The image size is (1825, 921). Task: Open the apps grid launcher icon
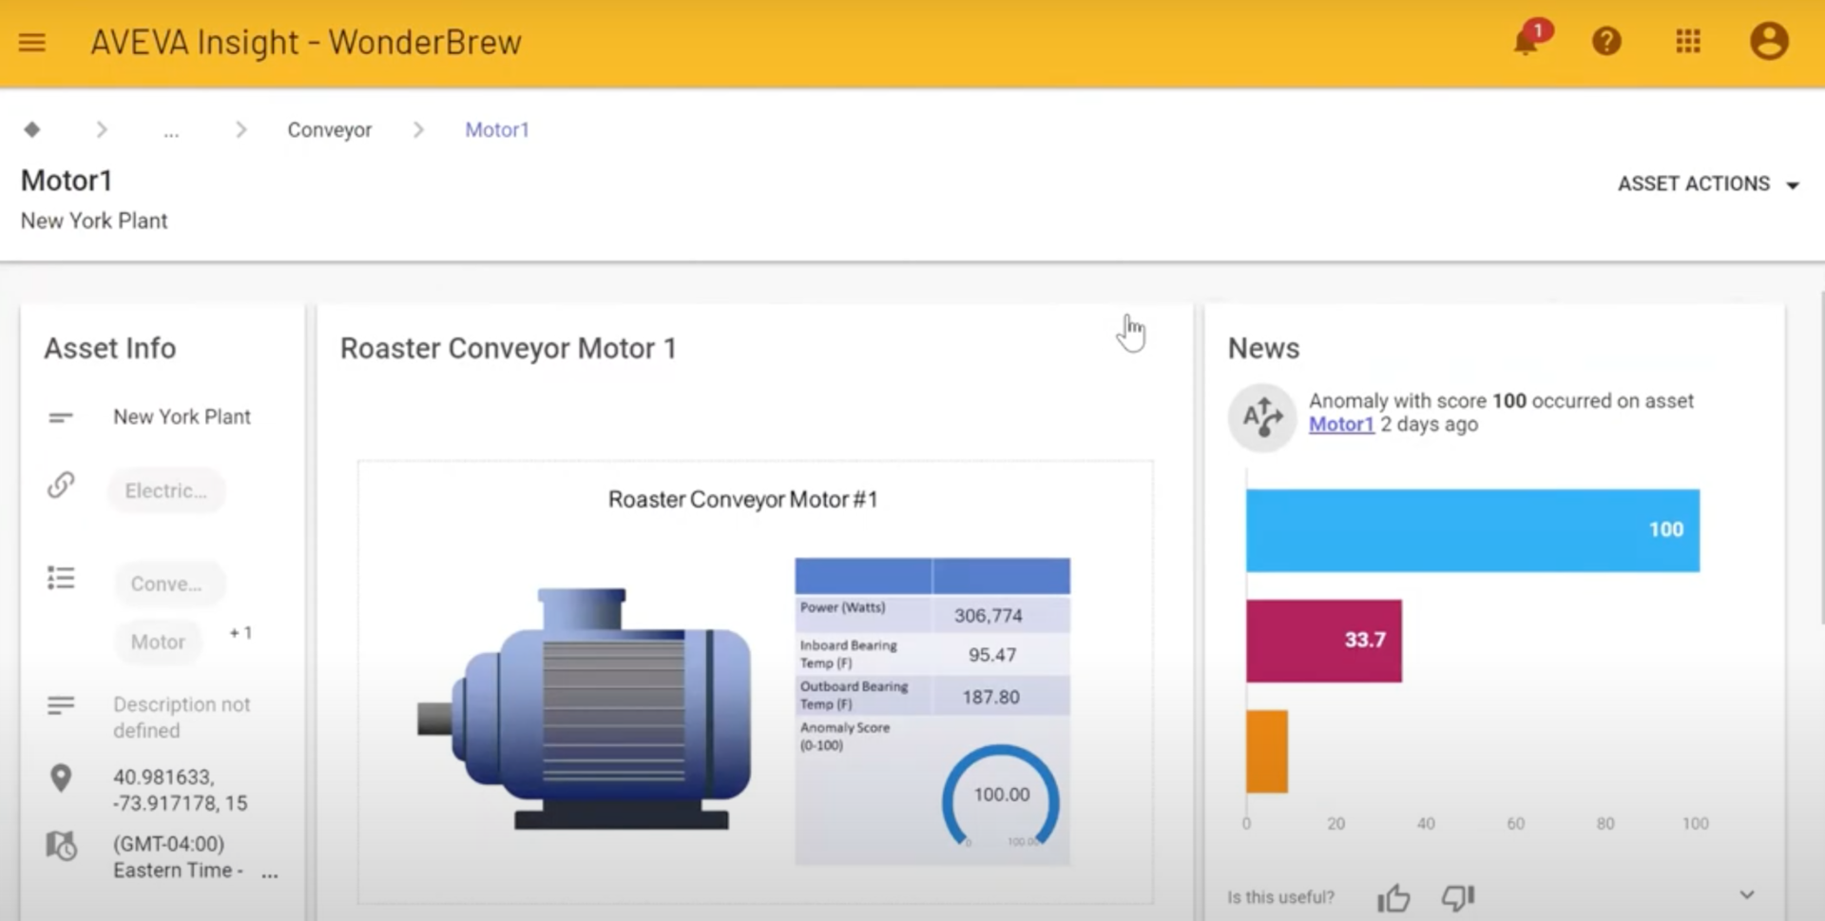[1688, 42]
